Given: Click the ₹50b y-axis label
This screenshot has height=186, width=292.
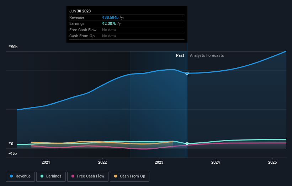Looking at the screenshot, I should (13, 47).
